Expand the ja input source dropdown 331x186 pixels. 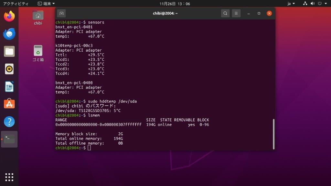(291, 4)
